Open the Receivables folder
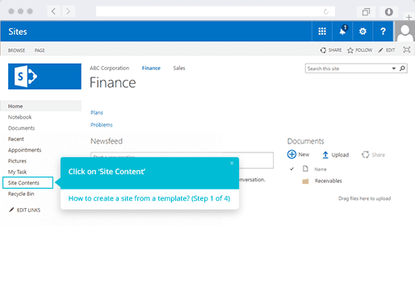 point(328,181)
